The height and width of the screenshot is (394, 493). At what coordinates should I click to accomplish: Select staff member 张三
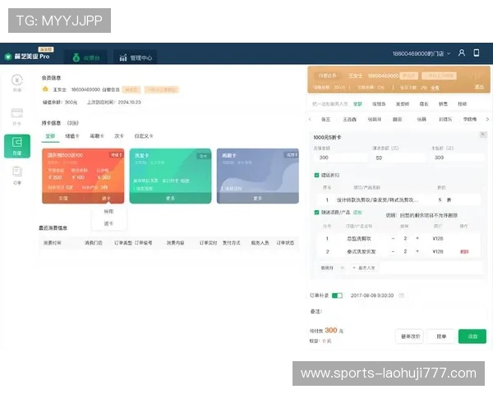tap(325, 119)
